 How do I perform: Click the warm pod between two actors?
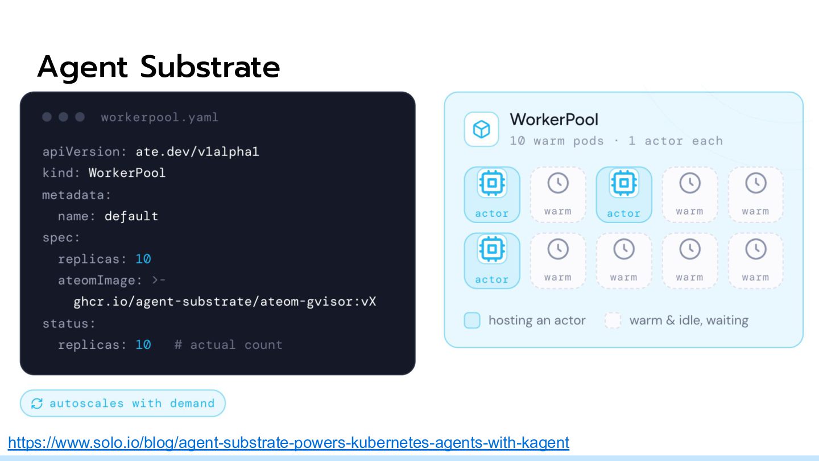(x=558, y=195)
